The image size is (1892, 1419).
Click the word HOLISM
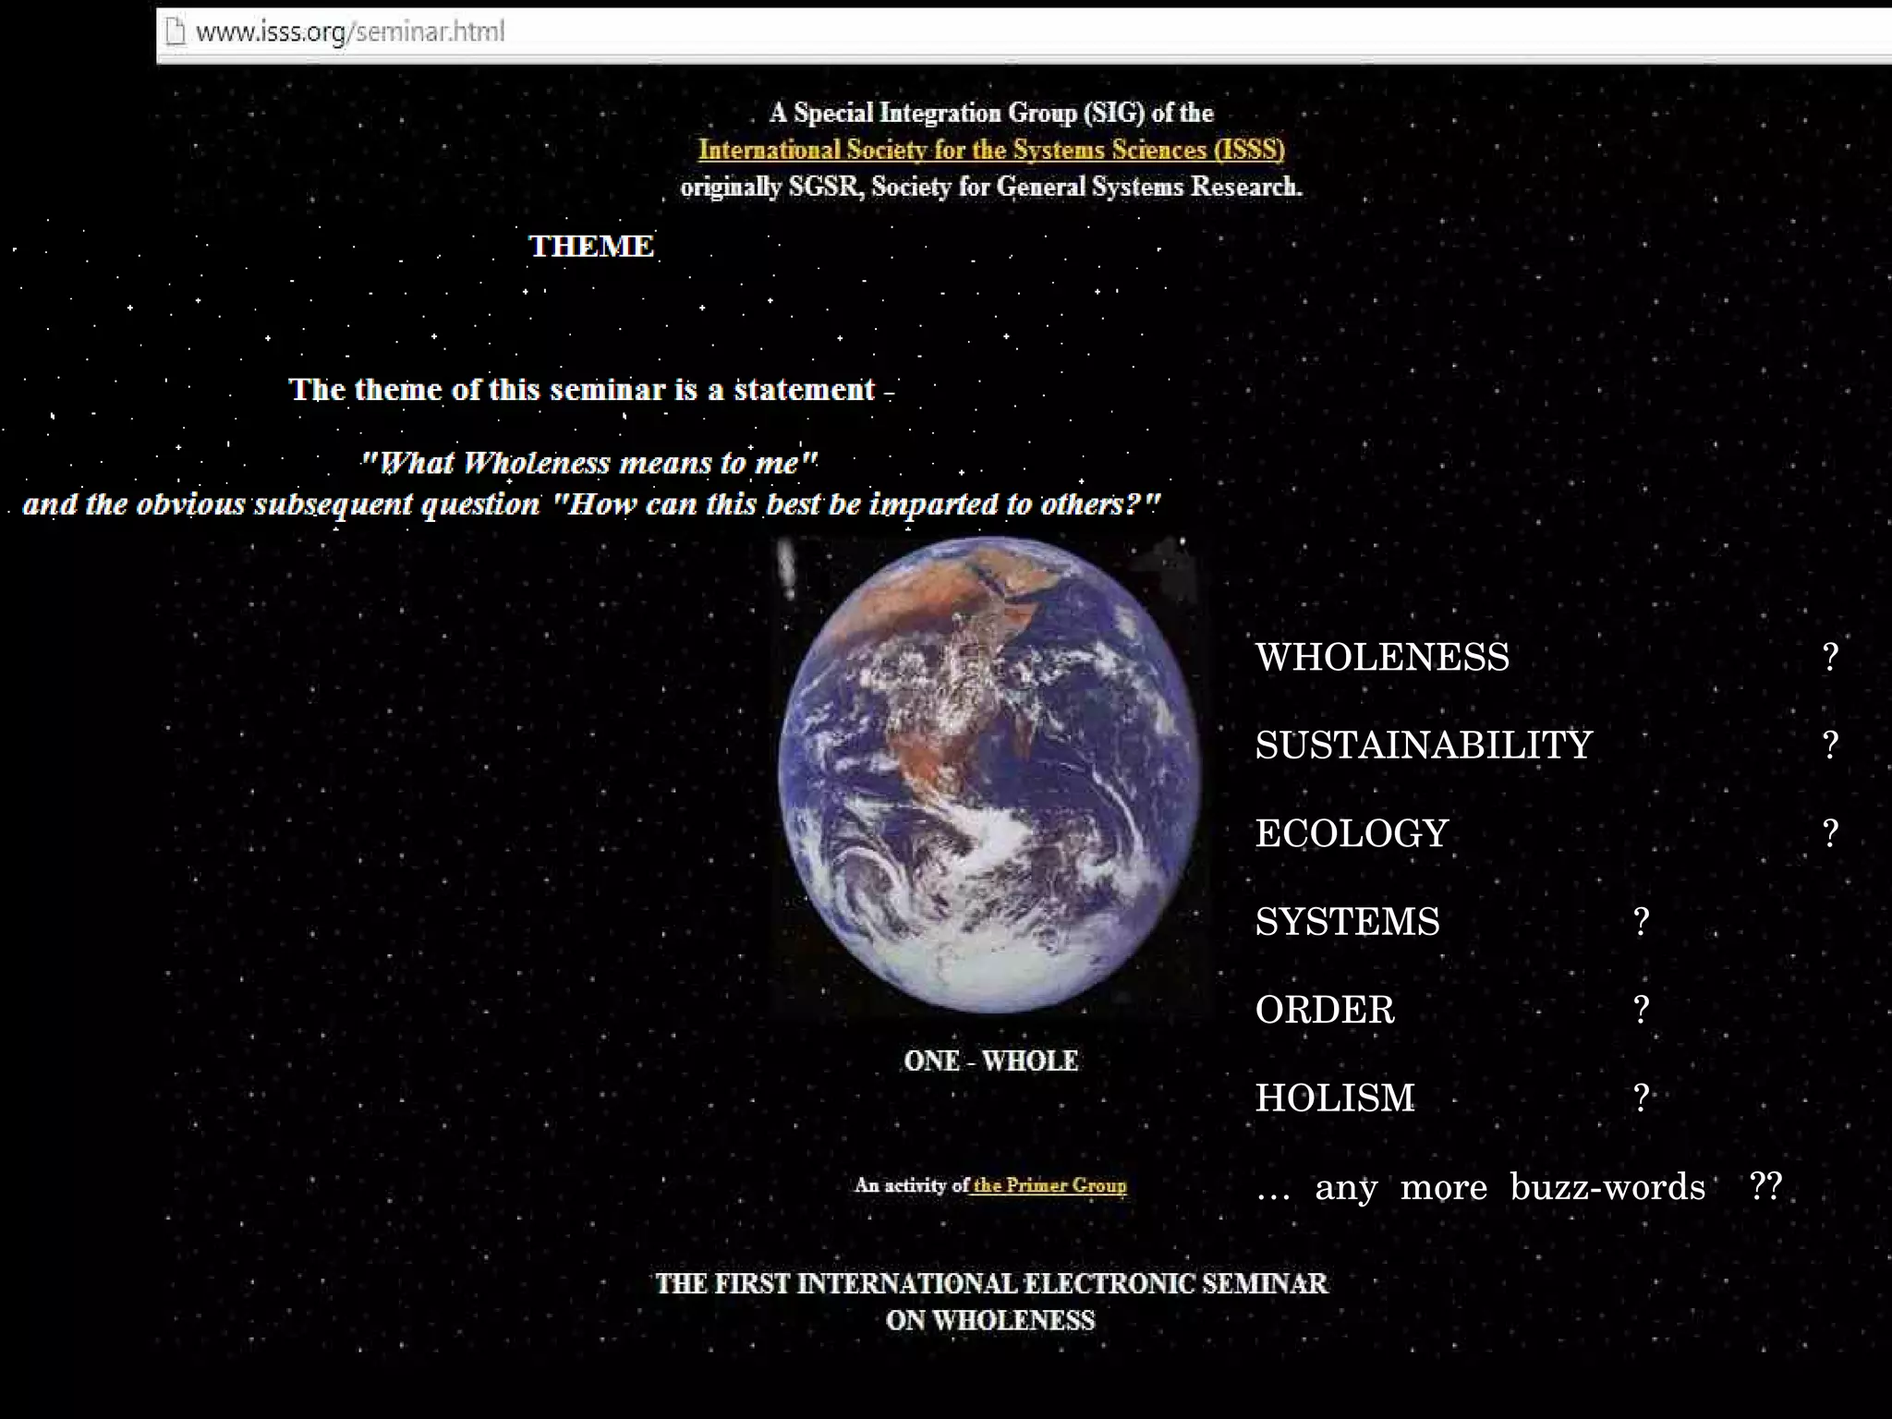1335,1098
